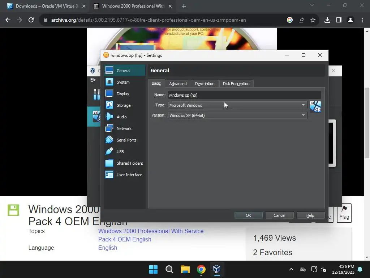Reload the archive.org page
The width and height of the screenshot is (370, 278).
click(31, 20)
